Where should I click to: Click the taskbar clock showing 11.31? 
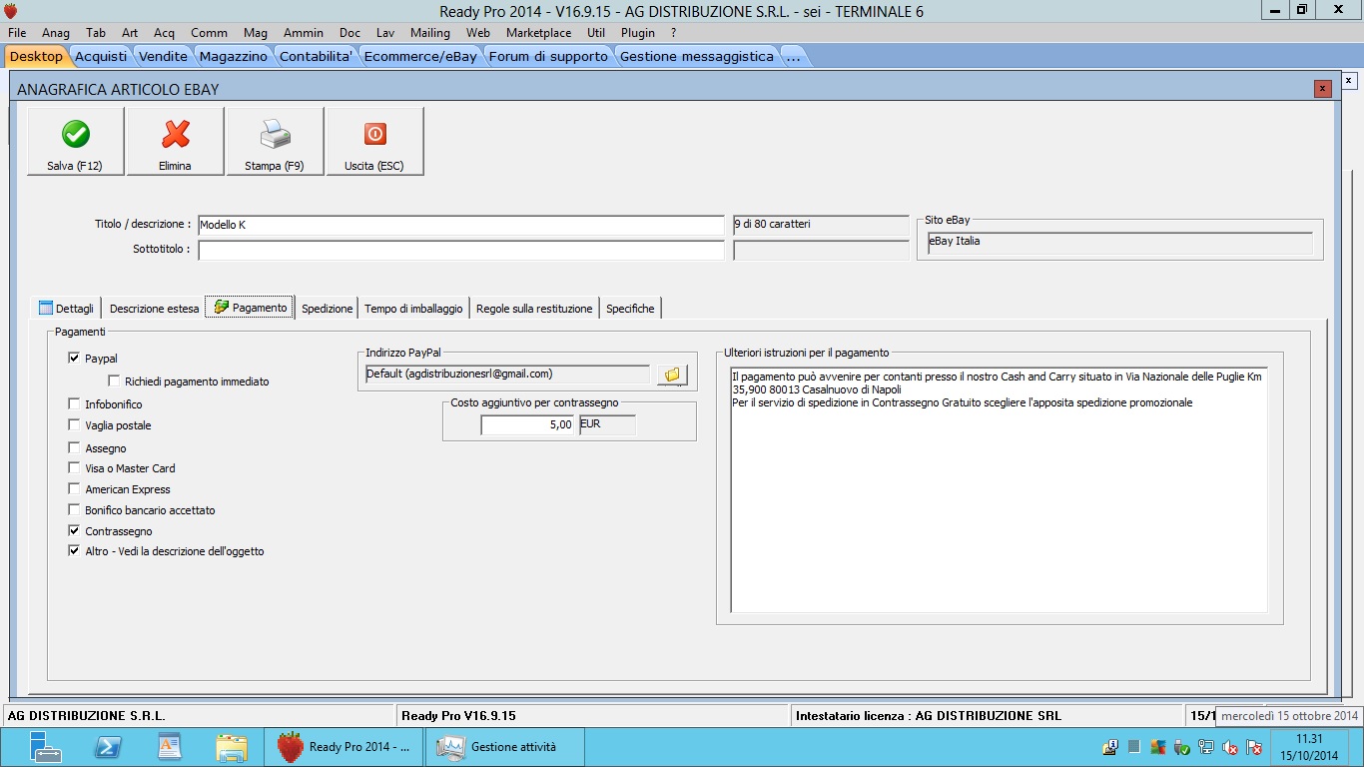(1309, 746)
